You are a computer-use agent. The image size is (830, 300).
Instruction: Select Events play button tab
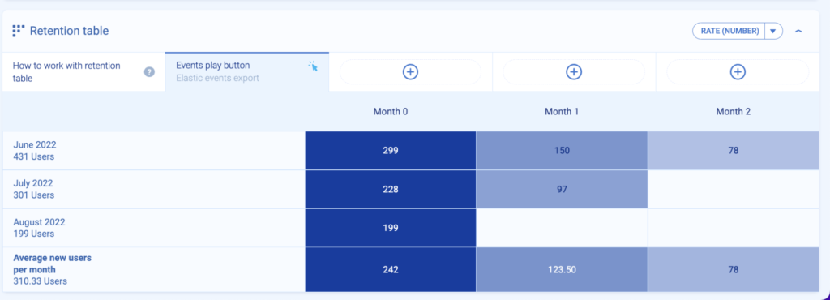coord(246,72)
